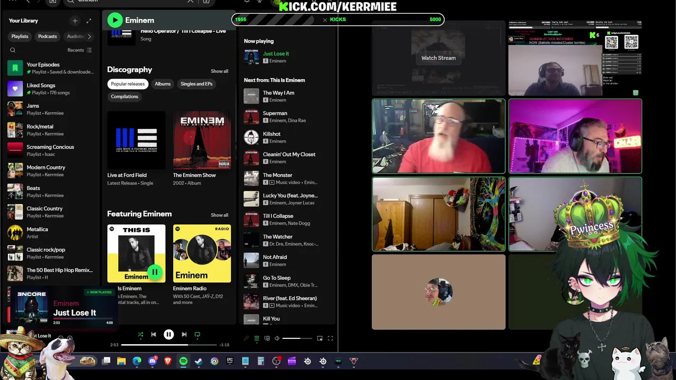Image resolution: width=676 pixels, height=380 pixels.
Task: Select the Albums discography filter
Action: (163, 84)
